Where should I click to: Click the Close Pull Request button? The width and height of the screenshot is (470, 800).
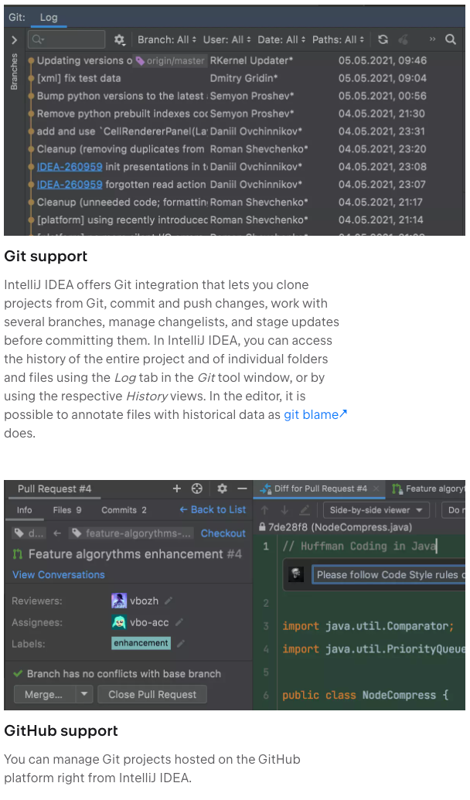pos(152,694)
